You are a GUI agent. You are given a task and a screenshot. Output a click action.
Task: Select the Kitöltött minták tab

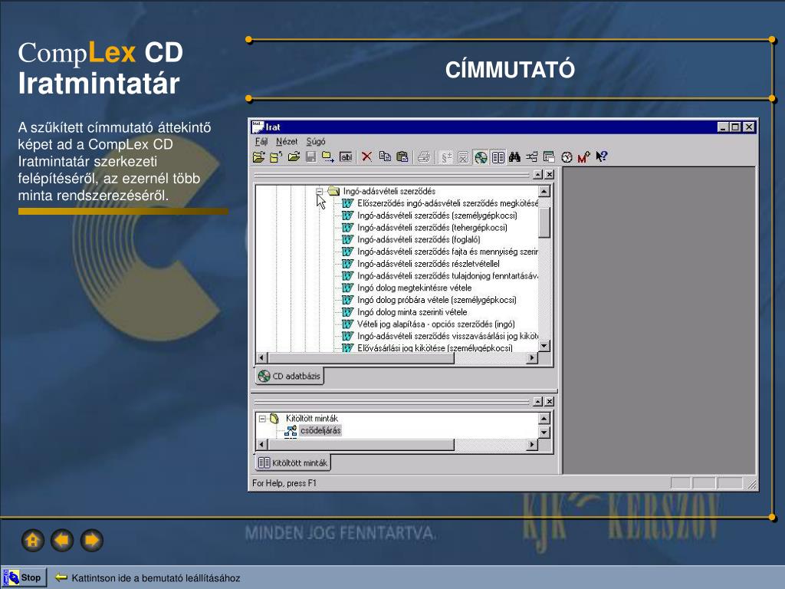[x=293, y=462]
